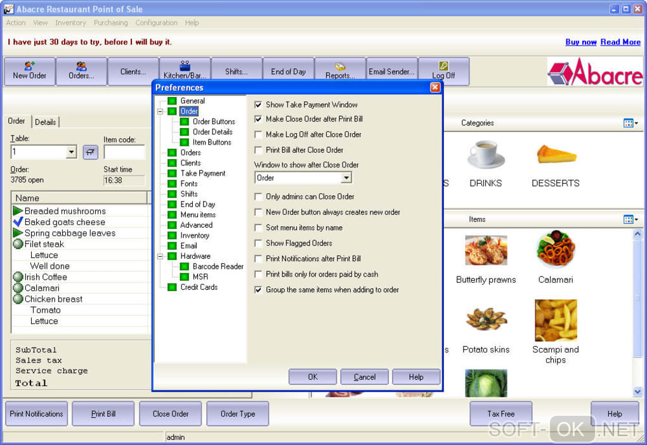Open the Inventory menu
The image size is (647, 445).
coord(70,23)
